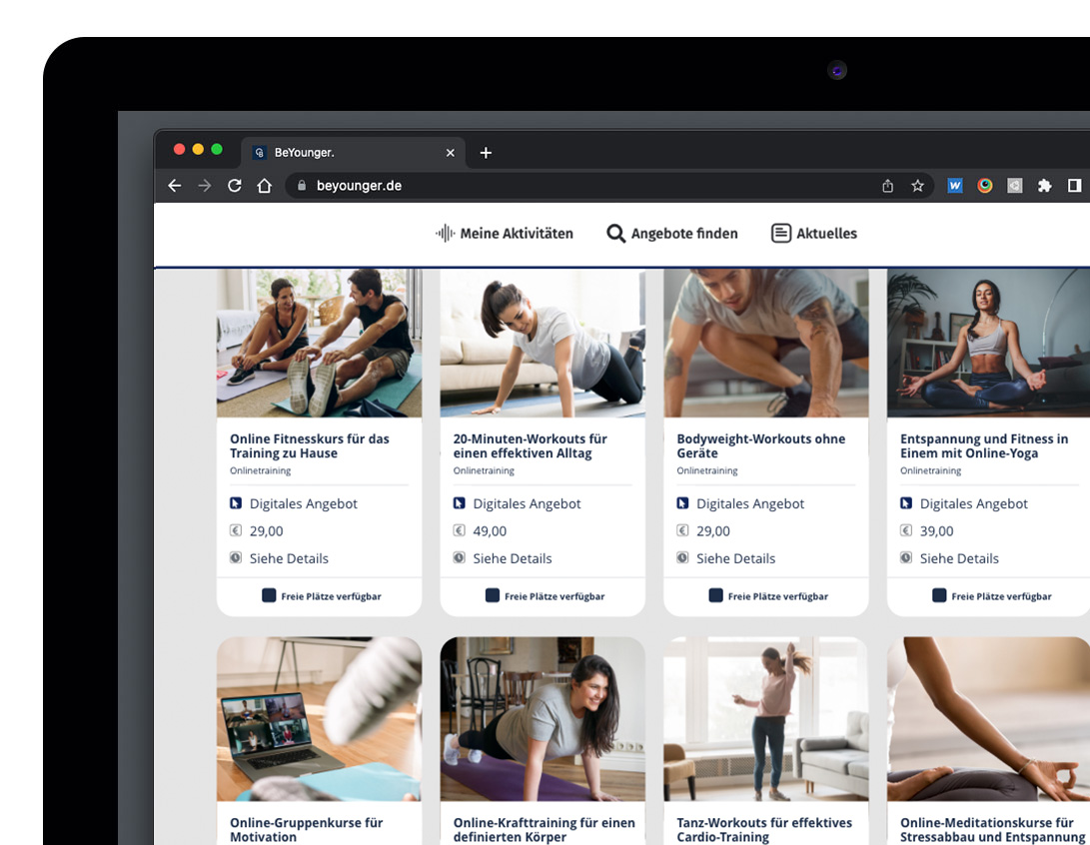Share this page via share icon
1090x845 pixels.
(888, 186)
